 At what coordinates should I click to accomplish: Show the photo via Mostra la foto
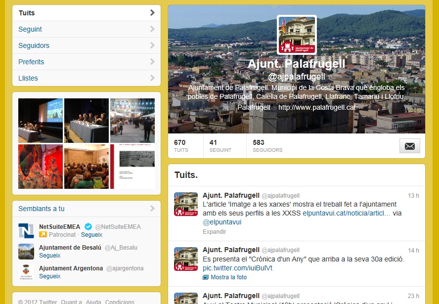pyautogui.click(x=228, y=277)
